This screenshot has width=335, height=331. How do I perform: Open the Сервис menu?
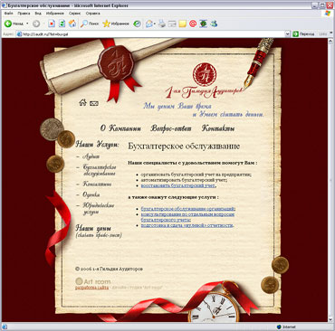(74, 14)
